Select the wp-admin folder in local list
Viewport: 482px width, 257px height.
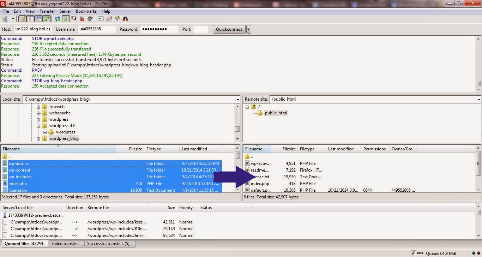[x=112, y=163]
